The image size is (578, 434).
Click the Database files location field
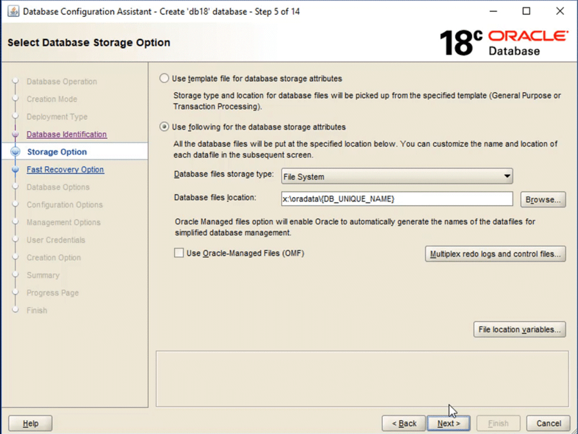coord(397,199)
